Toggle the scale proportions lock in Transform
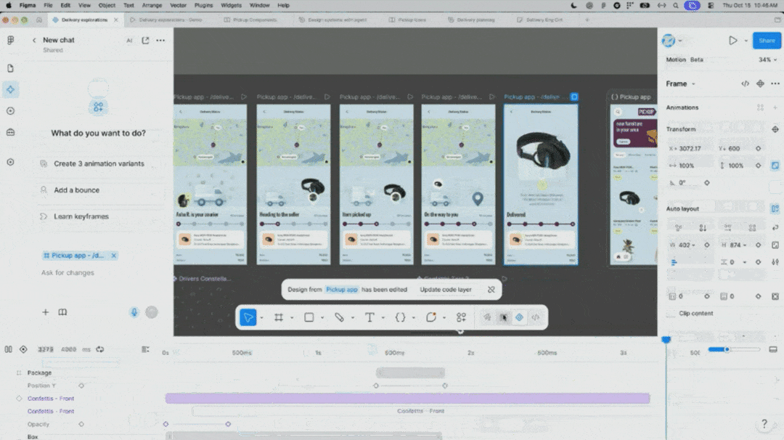The width and height of the screenshot is (784, 440). pos(775,166)
